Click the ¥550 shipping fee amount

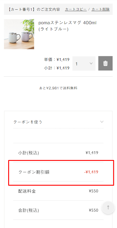[94, 191]
